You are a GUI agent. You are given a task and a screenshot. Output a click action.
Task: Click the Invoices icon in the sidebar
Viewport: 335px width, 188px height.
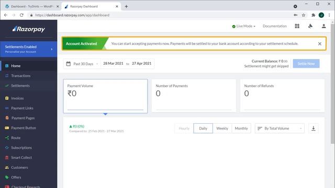click(x=7, y=98)
